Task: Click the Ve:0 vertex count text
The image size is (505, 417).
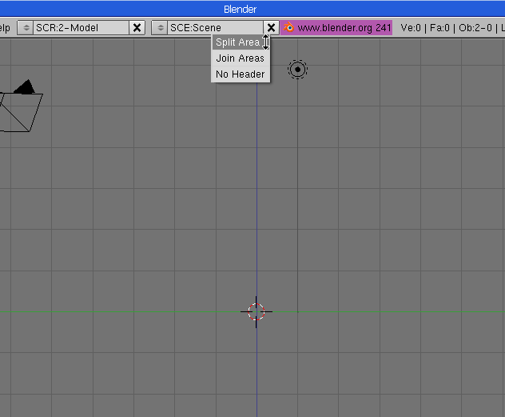Action: [x=411, y=28]
